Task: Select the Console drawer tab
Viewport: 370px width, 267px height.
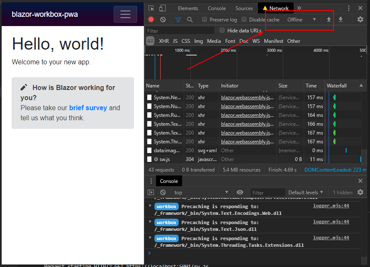Action: coord(169,181)
